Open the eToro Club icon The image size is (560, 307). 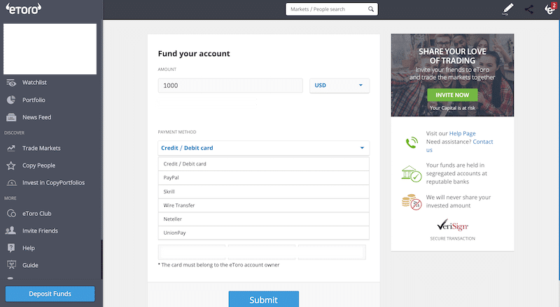11,214
